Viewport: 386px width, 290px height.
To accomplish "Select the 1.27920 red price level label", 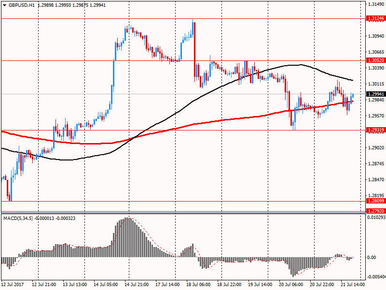I will [376, 211].
